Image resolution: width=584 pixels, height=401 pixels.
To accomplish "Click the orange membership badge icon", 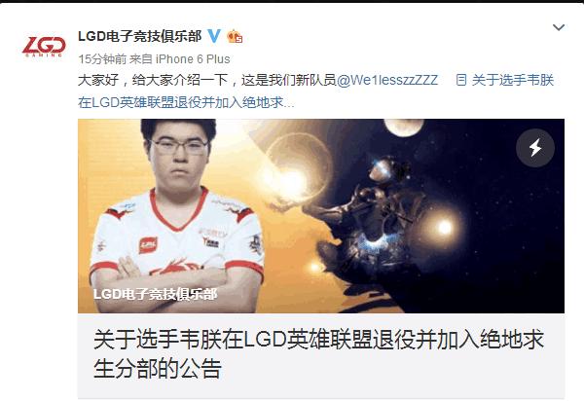I will pyautogui.click(x=235, y=36).
